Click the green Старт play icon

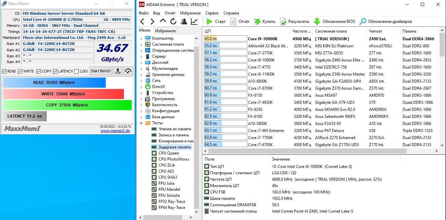point(209,21)
